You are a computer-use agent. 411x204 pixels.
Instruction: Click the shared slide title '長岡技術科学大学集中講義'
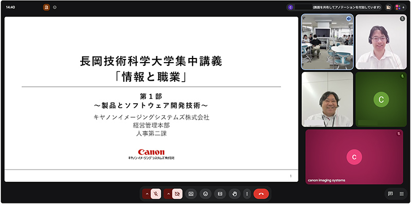151,62
